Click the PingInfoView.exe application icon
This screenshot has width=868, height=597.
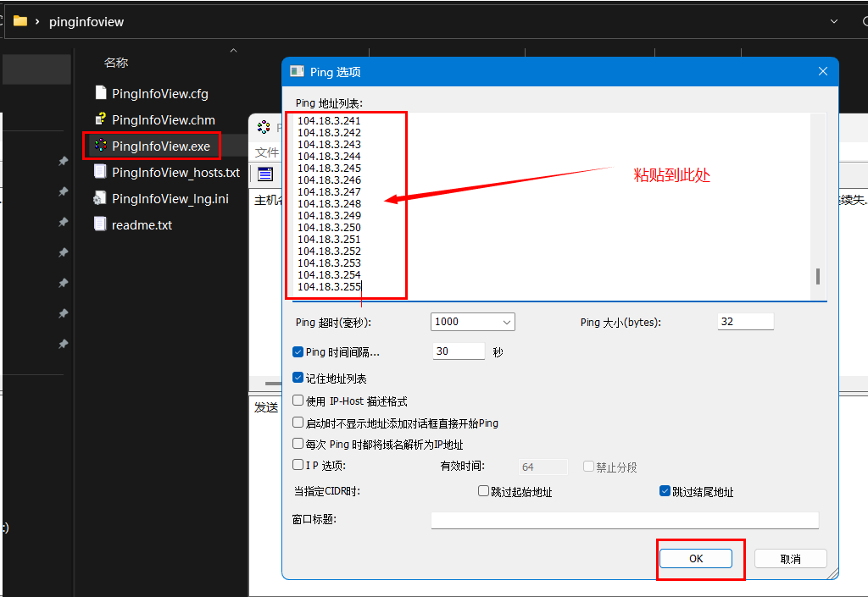point(100,146)
